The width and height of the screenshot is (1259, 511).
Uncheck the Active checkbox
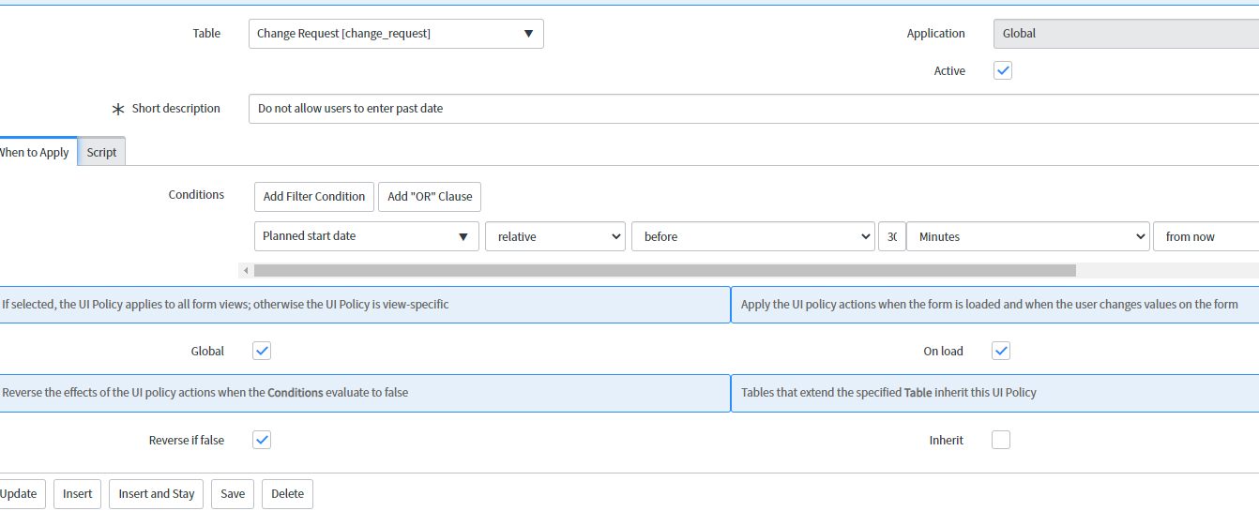[1003, 70]
